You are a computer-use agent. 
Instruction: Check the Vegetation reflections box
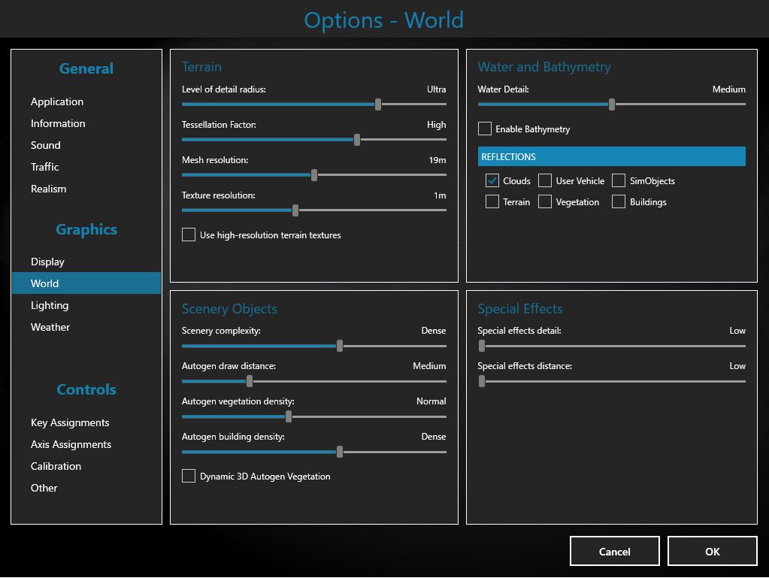coord(545,201)
